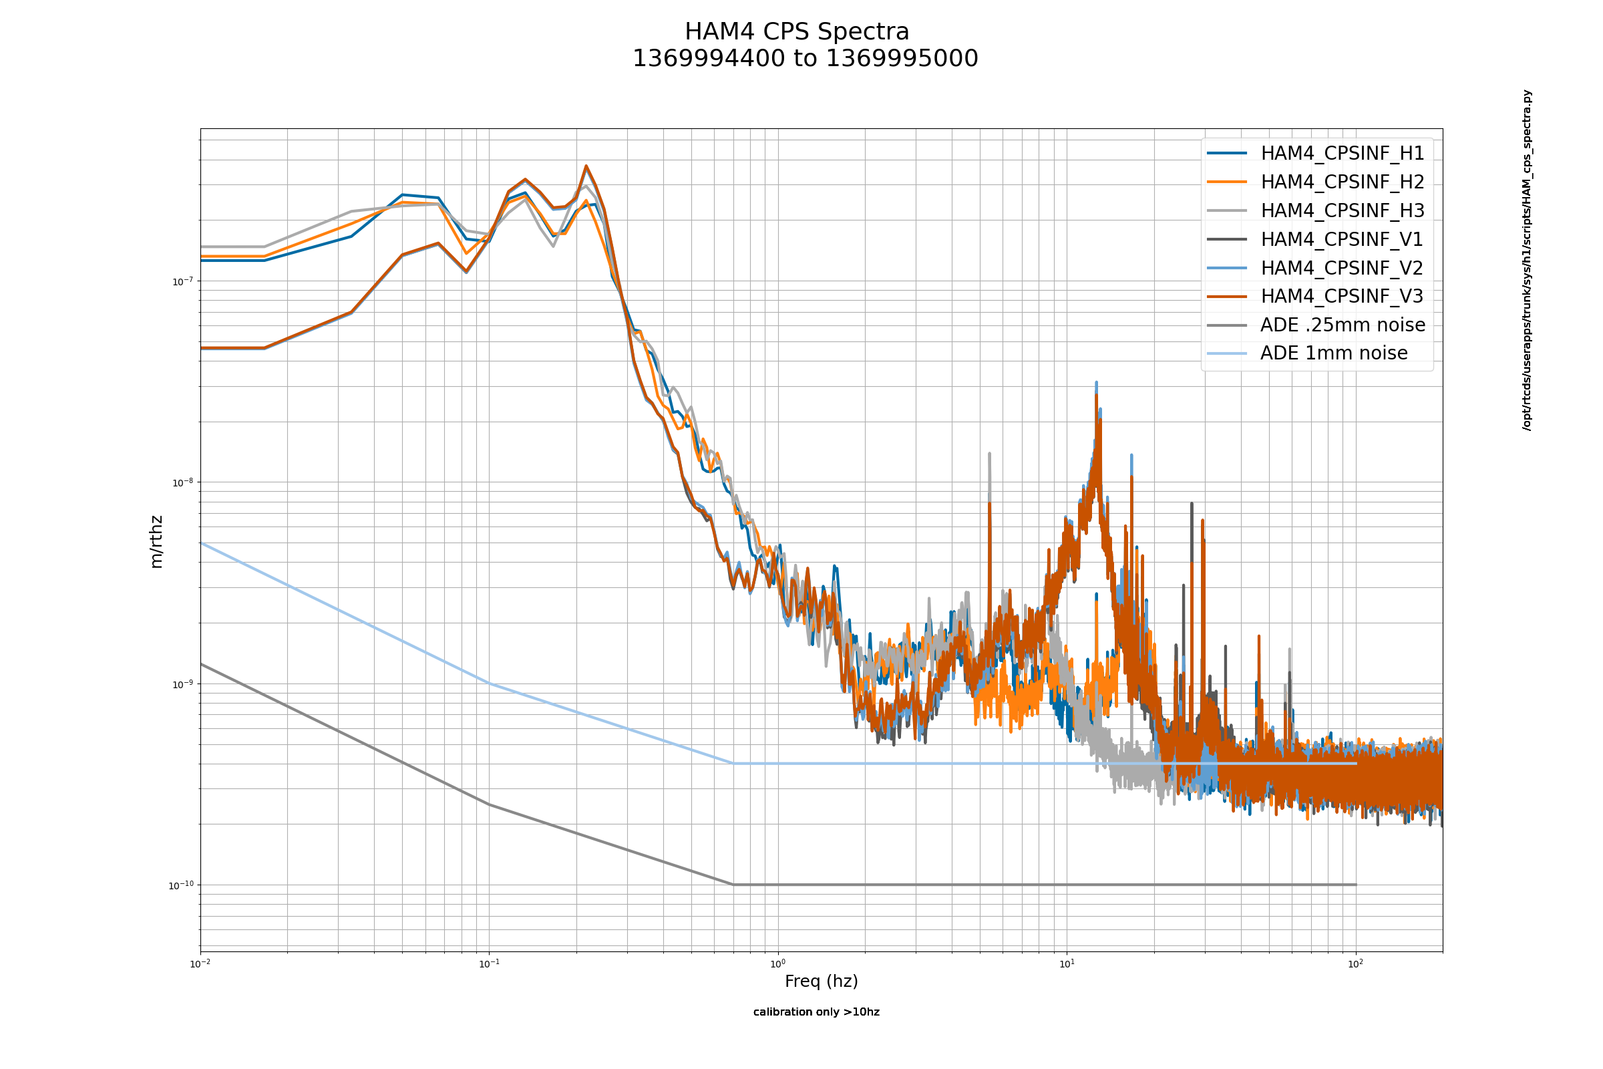The width and height of the screenshot is (1603, 1069).
Task: Click the light blue ADE 1mm legend swatch
Action: 1227,353
